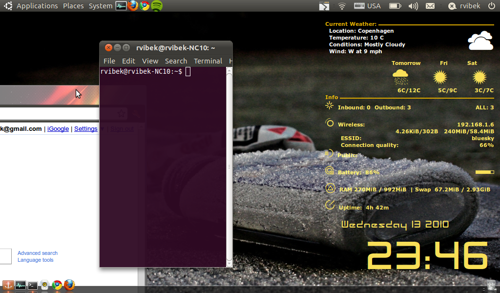The height and width of the screenshot is (293, 500).
Task: Click the terminal title bar text
Action: [175, 48]
